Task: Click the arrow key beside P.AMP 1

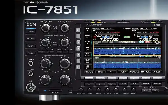Action: click(x=78, y=42)
